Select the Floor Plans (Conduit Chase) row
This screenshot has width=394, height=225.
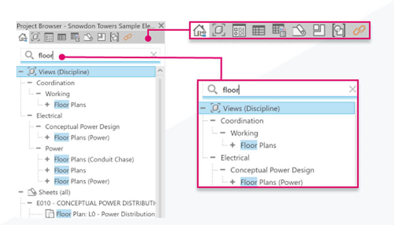coord(94,159)
